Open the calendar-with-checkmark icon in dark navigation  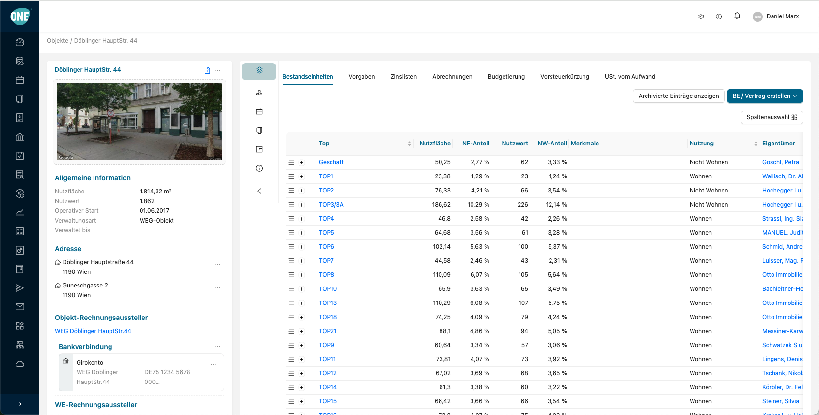pyautogui.click(x=20, y=156)
